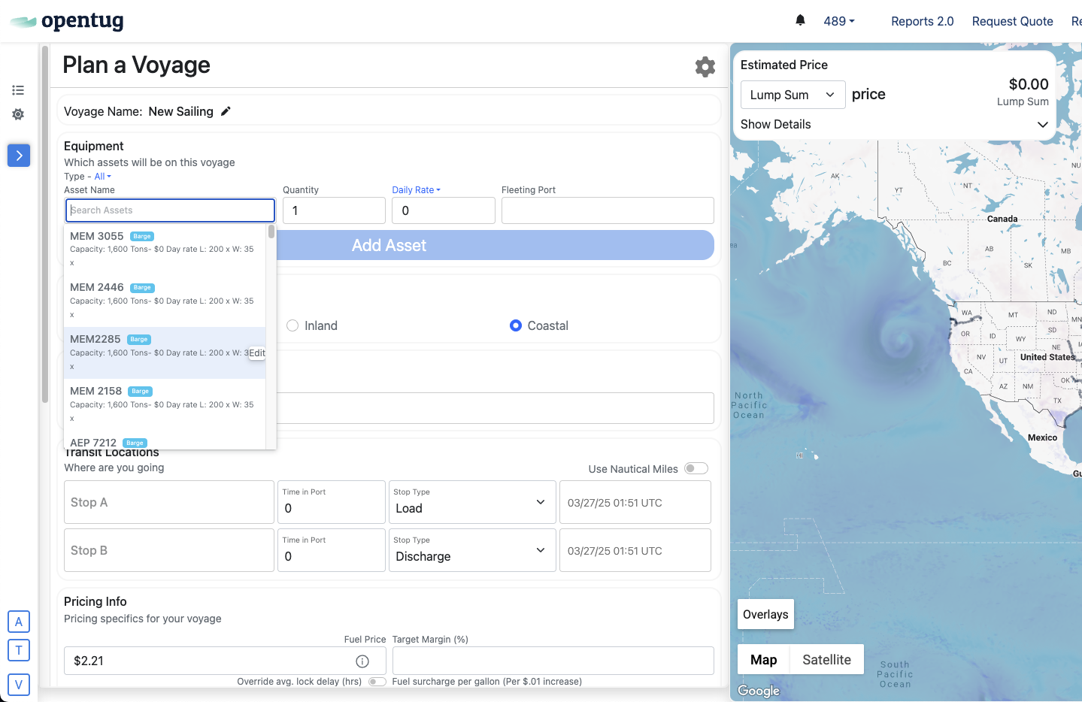
Task: Select the Inland radio option
Action: coord(293,325)
